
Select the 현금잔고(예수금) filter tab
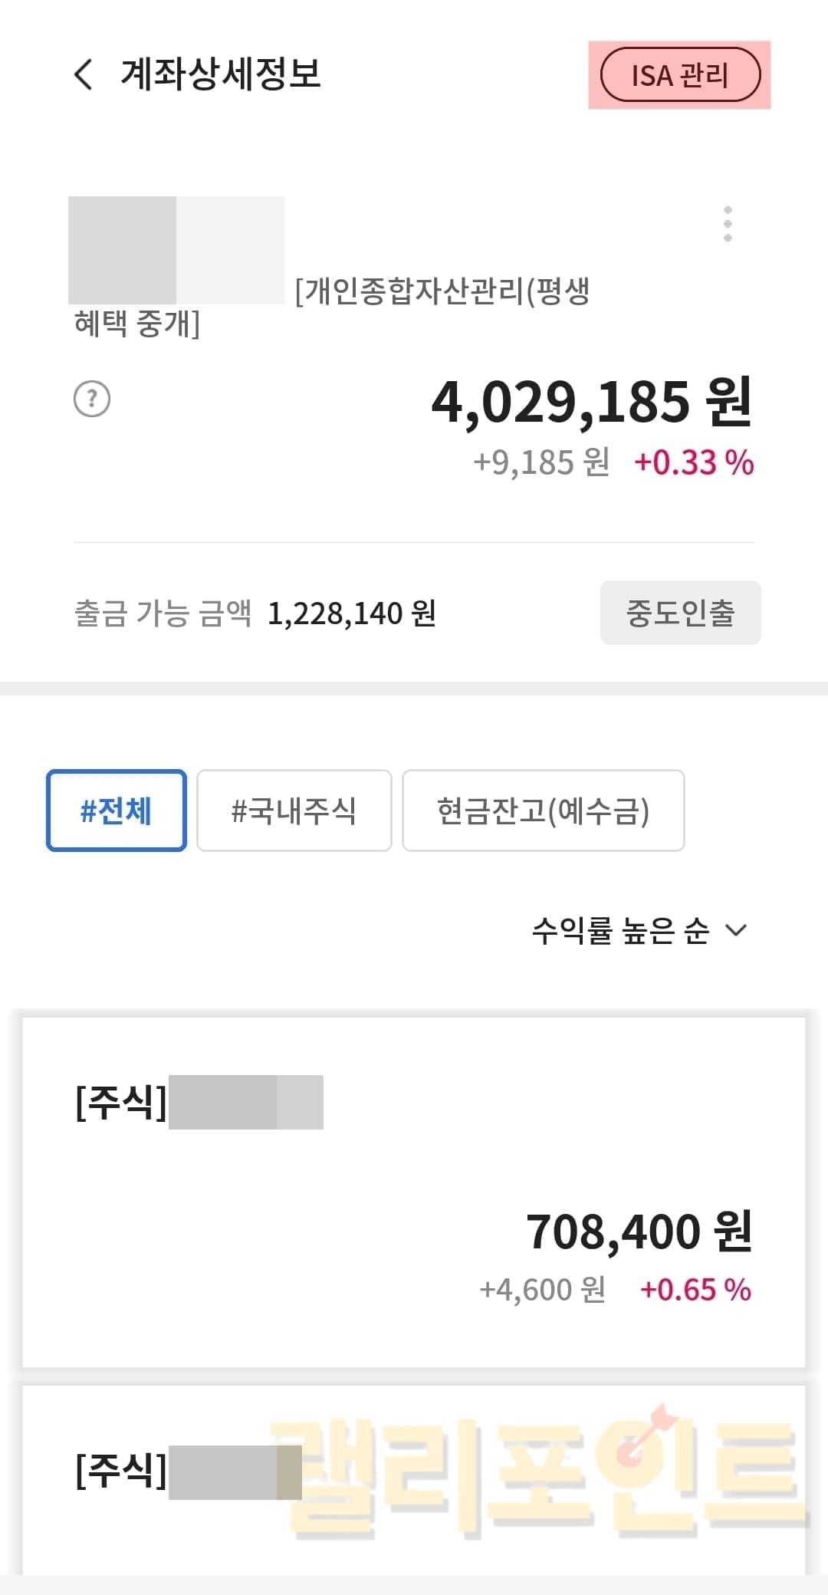coord(543,811)
